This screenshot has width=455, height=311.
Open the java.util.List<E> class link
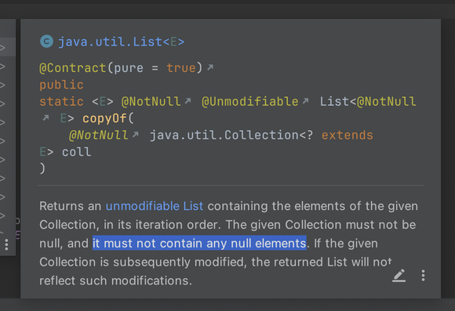point(121,42)
